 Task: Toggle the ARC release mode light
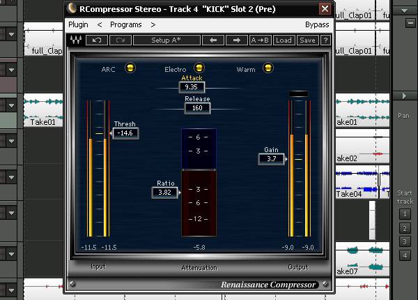pos(130,68)
